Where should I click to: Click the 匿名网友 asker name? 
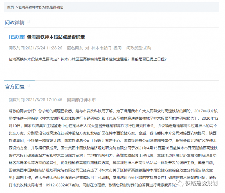[x=75, y=48]
